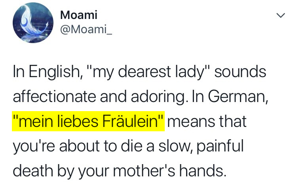
Task: Click the word "hands." ending the tweet
Action: [203, 171]
